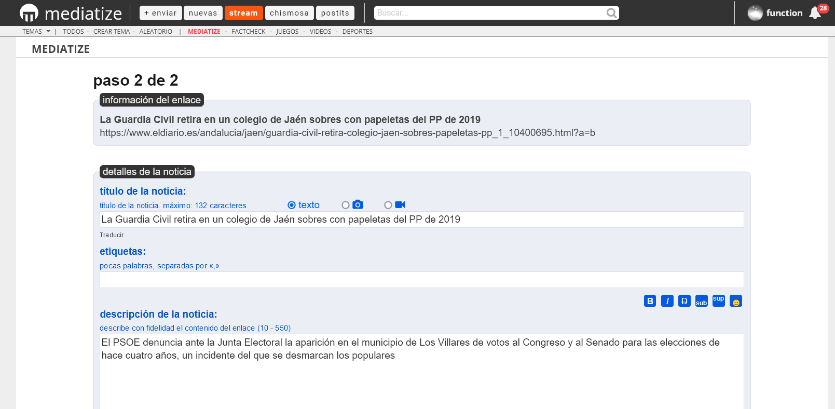Apply superscript with sup button
Image resolution: width=835 pixels, height=409 pixels.
[719, 301]
